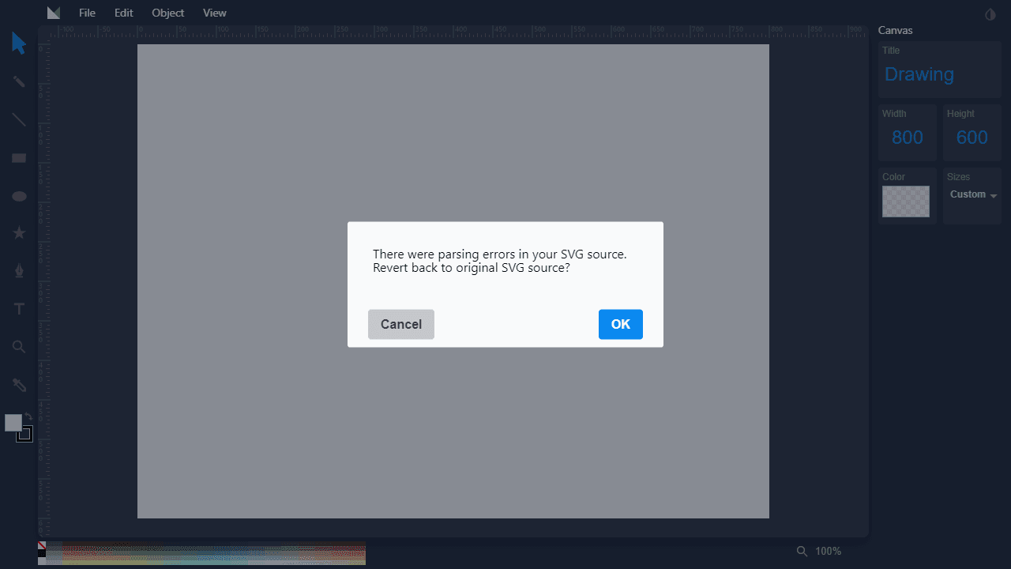The width and height of the screenshot is (1011, 569).
Task: Click the Method Draw logo icon
Action: (54, 13)
